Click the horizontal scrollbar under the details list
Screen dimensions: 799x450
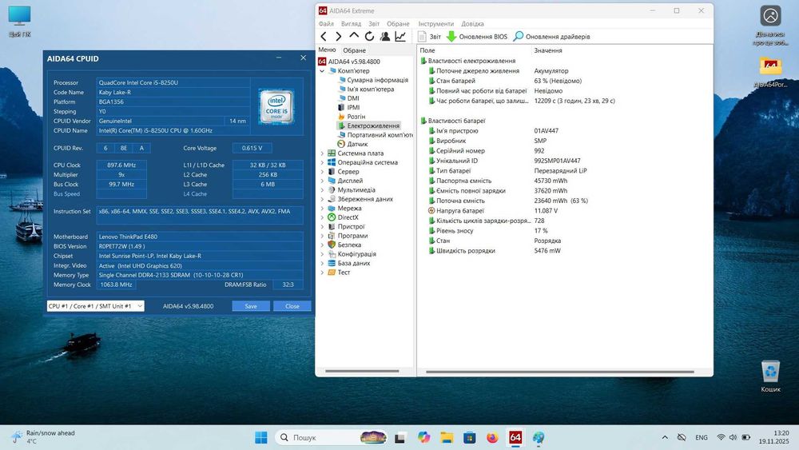click(559, 372)
